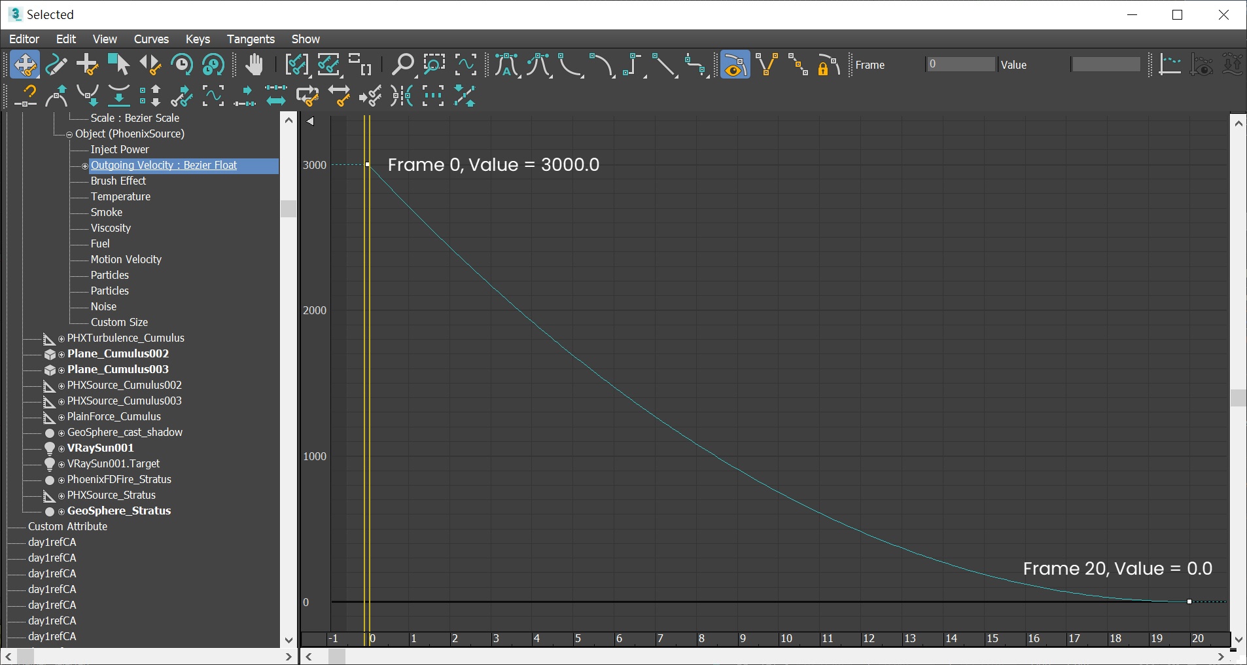1247x665 pixels.
Task: Expand the VRaySun001 node
Action: [61, 448]
